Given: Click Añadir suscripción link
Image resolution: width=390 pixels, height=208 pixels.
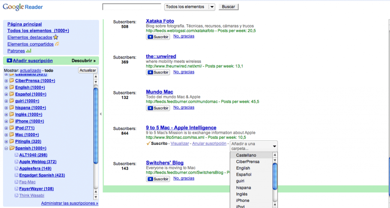Looking at the screenshot, I should click(x=33, y=60).
